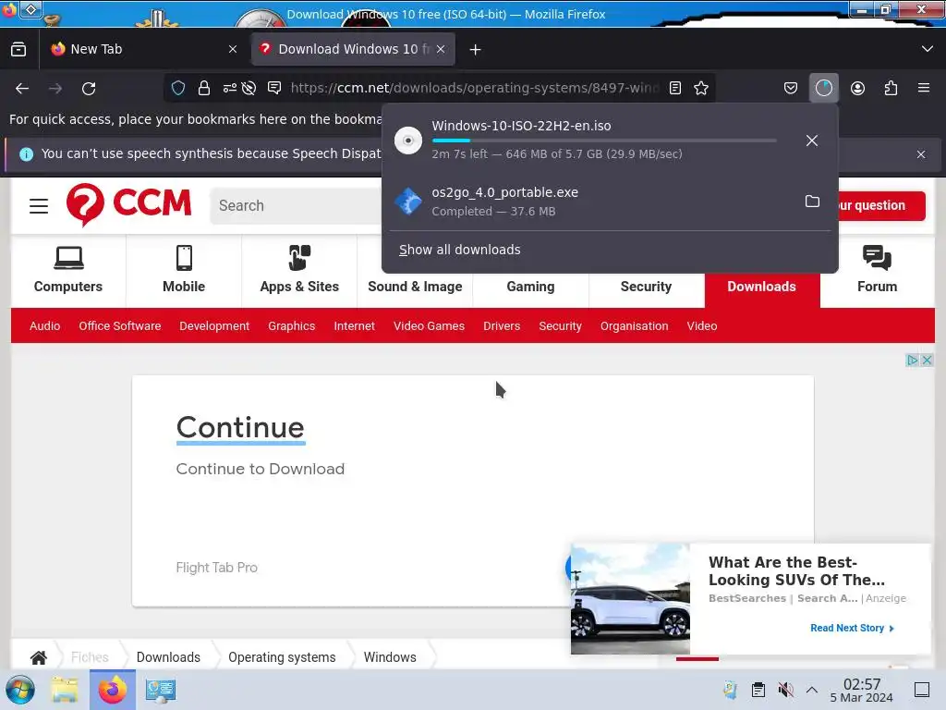
Task: Go to Windows breadcrumb
Action: coord(390,657)
